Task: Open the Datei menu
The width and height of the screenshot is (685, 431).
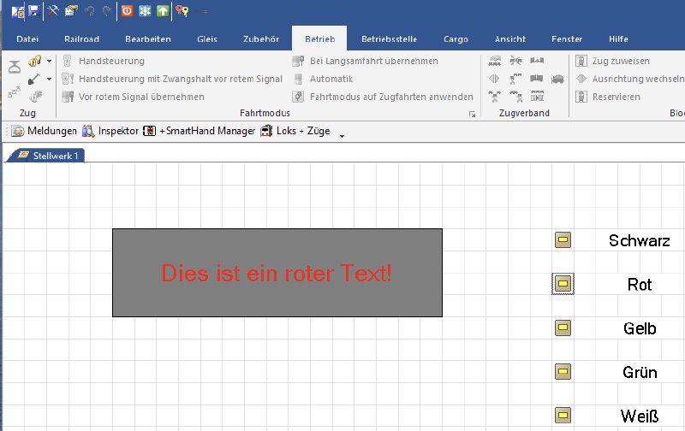Action: 27,39
